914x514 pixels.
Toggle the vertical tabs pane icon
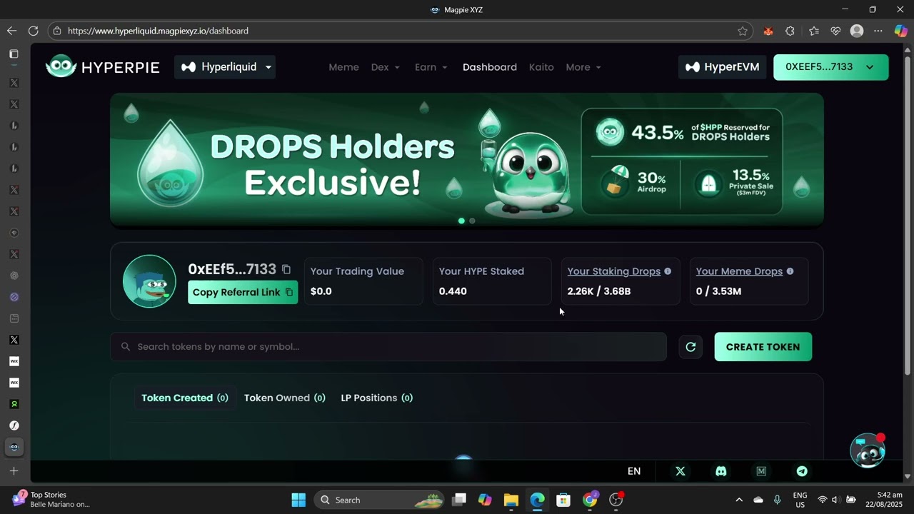[14, 54]
